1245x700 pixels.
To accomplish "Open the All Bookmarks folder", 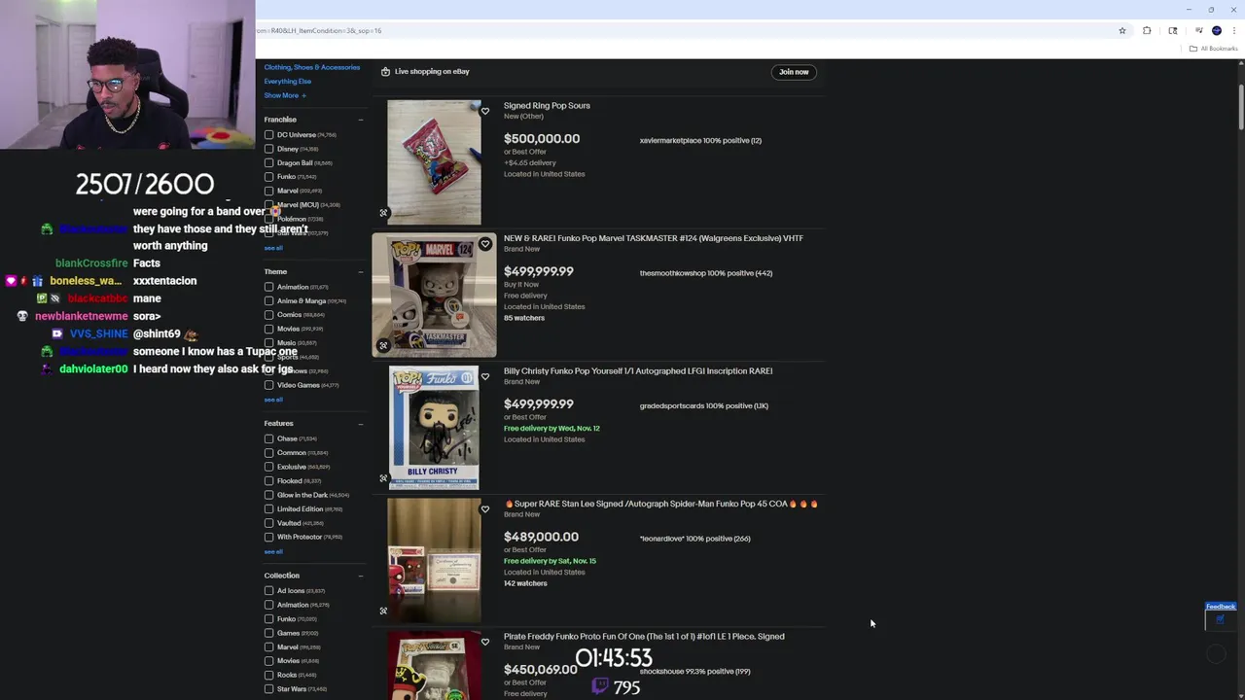I will point(1214,49).
